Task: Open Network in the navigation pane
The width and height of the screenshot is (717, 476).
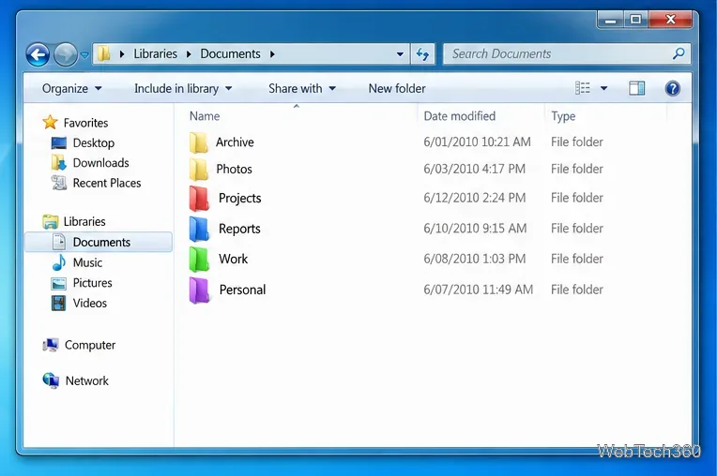Action: pos(87,380)
